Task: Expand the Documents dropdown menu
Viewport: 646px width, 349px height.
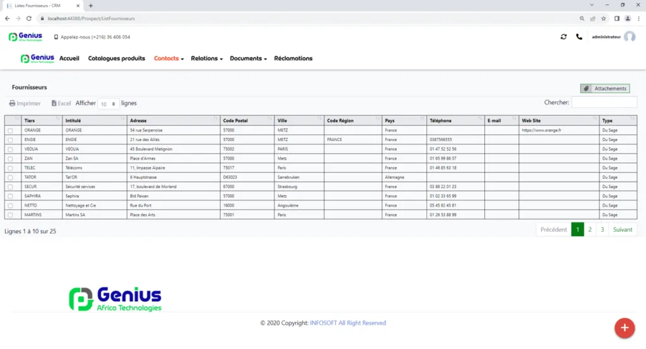Action: [x=248, y=59]
